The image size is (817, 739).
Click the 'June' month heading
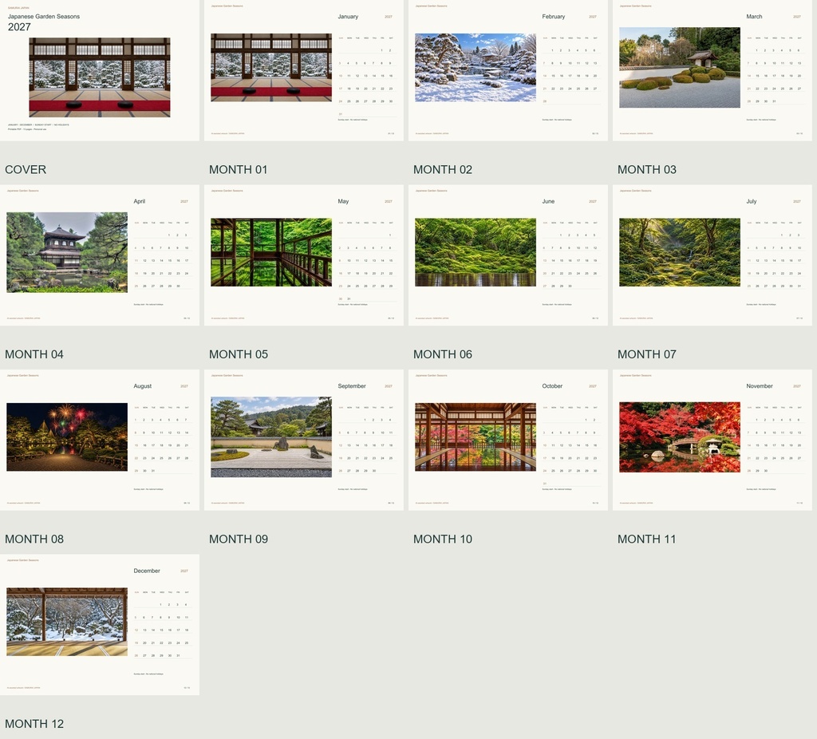point(548,201)
